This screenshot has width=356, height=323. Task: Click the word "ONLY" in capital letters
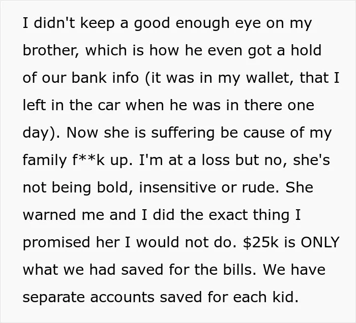[320, 242]
